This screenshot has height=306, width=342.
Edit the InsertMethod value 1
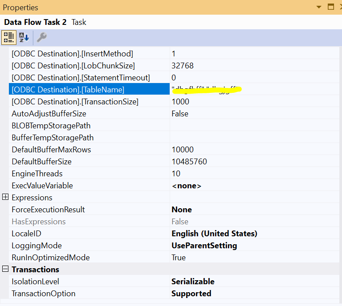(255, 54)
